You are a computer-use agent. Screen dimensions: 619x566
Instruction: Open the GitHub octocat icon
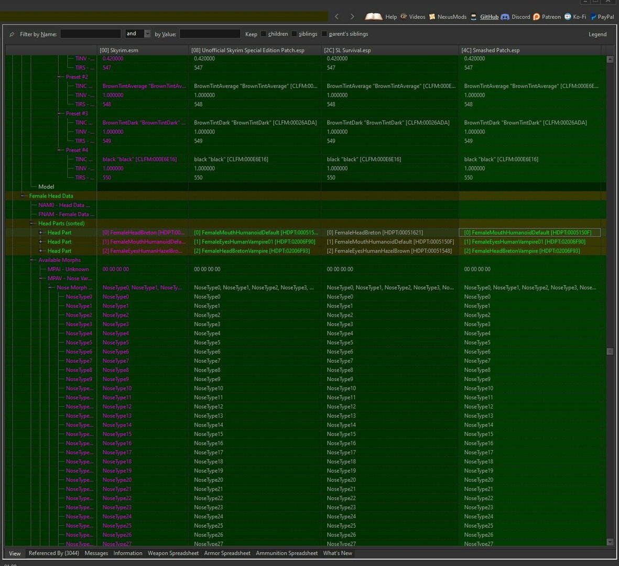(x=473, y=17)
